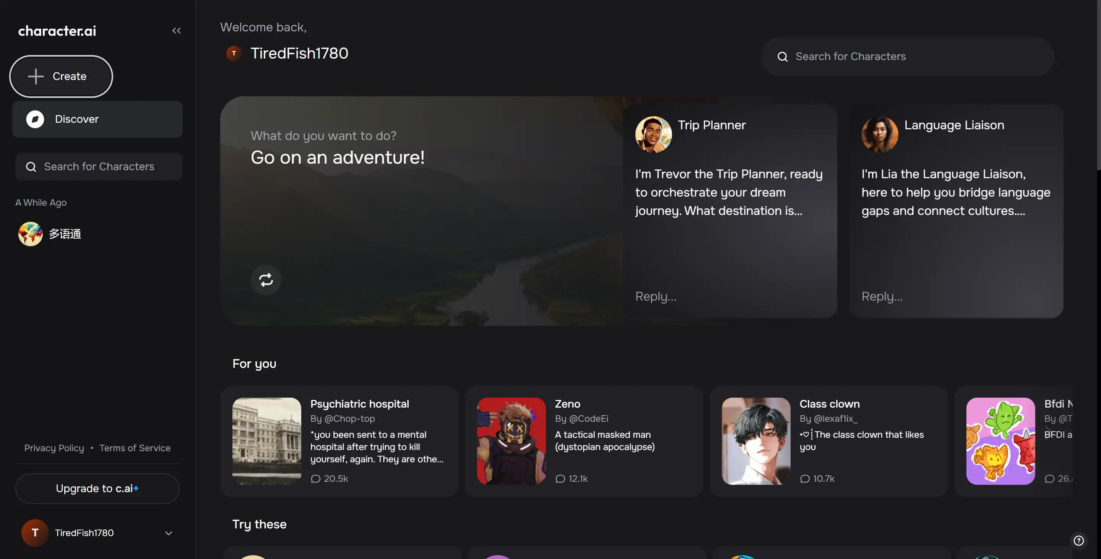Click the character.ai logo
Screen dimensions: 1101x559
(57, 31)
